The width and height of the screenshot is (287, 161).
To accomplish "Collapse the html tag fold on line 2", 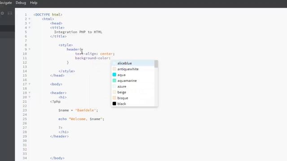I will point(30,19).
